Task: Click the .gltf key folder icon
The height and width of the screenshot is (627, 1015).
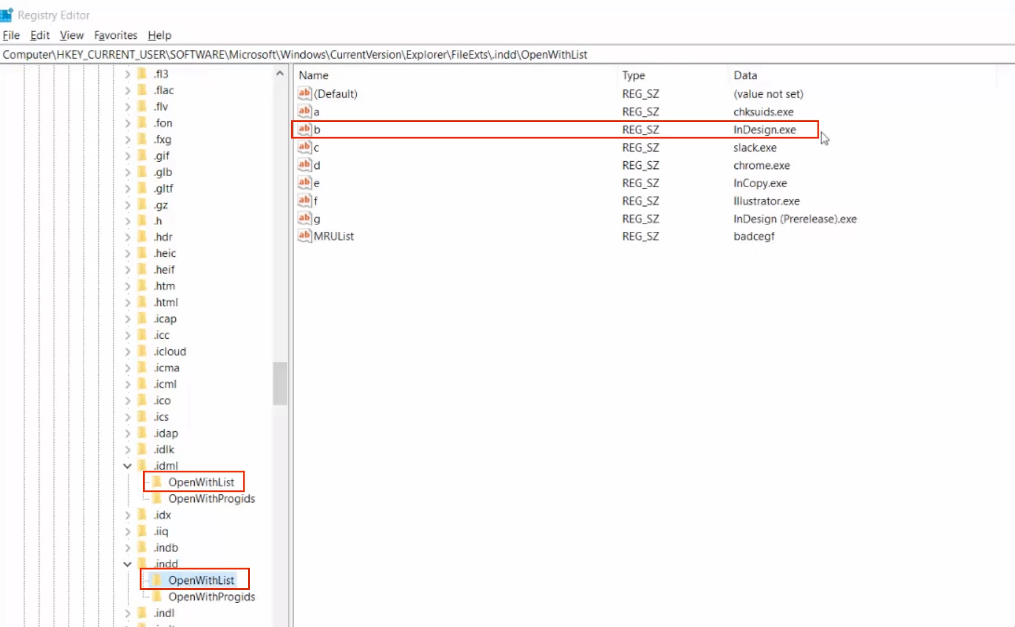Action: point(142,188)
